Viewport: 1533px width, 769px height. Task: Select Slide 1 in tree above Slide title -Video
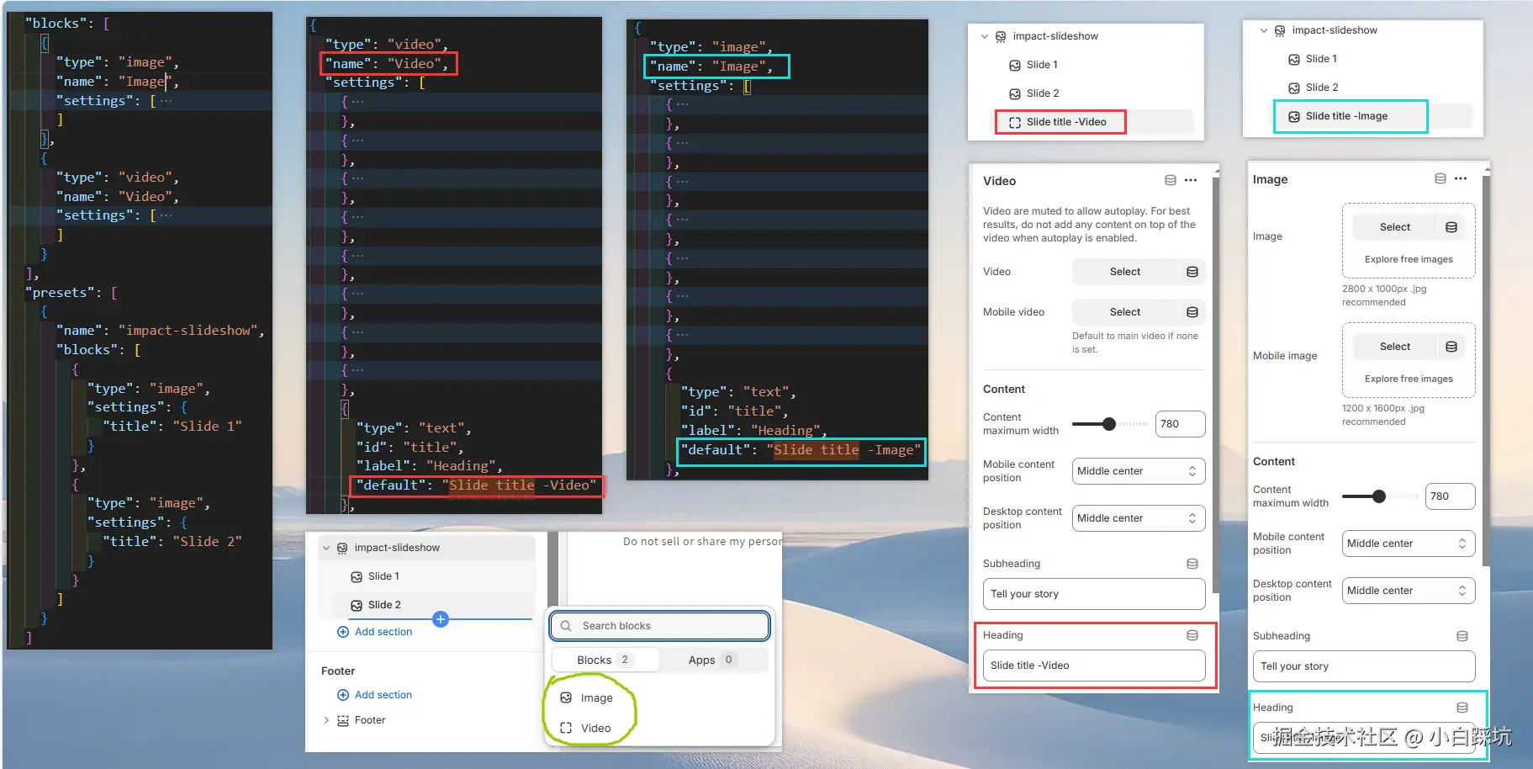tap(1042, 65)
